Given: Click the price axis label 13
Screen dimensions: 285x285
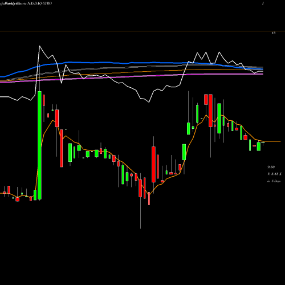Looking at the screenshot, I should click(x=274, y=33).
